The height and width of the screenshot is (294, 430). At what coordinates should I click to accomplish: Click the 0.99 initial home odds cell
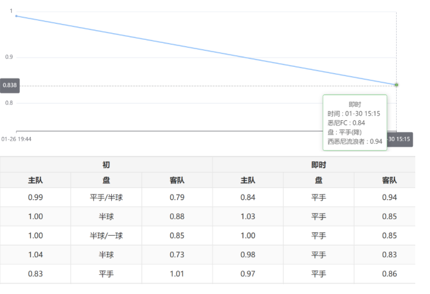click(36, 198)
